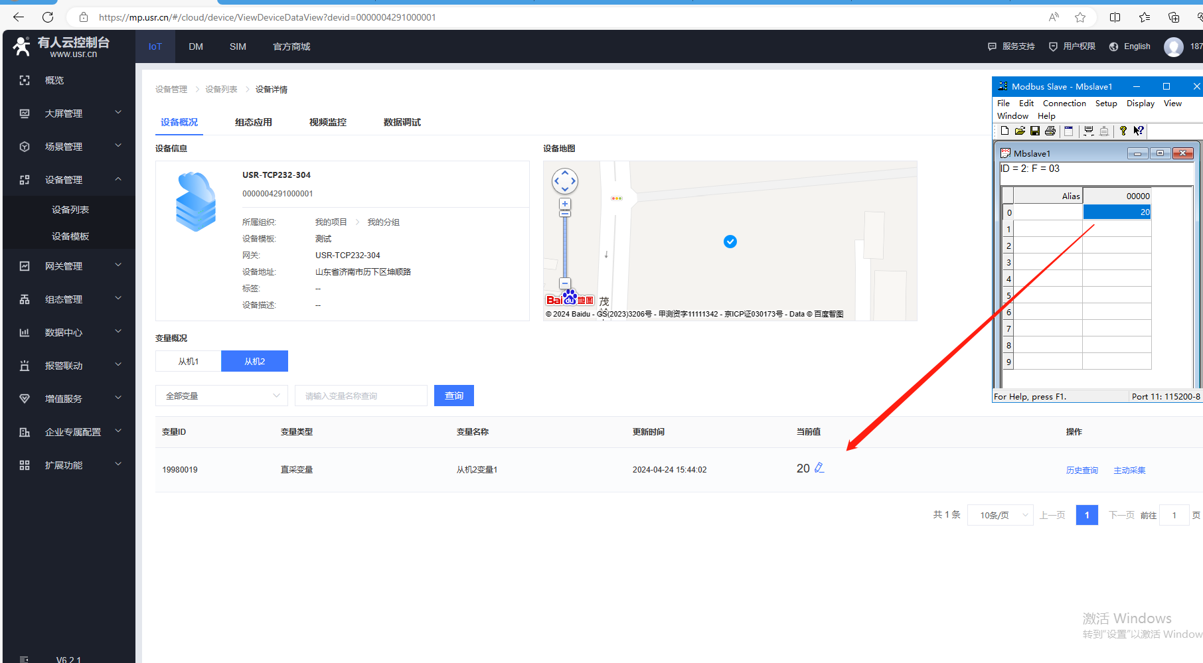The width and height of the screenshot is (1203, 663).
Task: Expand 数据中心 sidebar menu
Action: [69, 332]
